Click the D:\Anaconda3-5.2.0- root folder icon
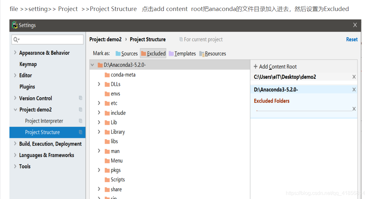The image size is (368, 199). coord(100,65)
